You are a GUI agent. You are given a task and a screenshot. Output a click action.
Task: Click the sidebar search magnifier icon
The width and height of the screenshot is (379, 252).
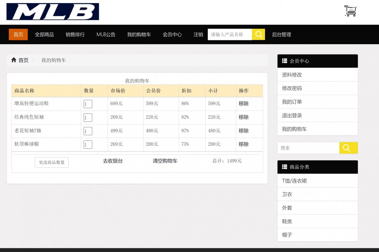point(348,148)
